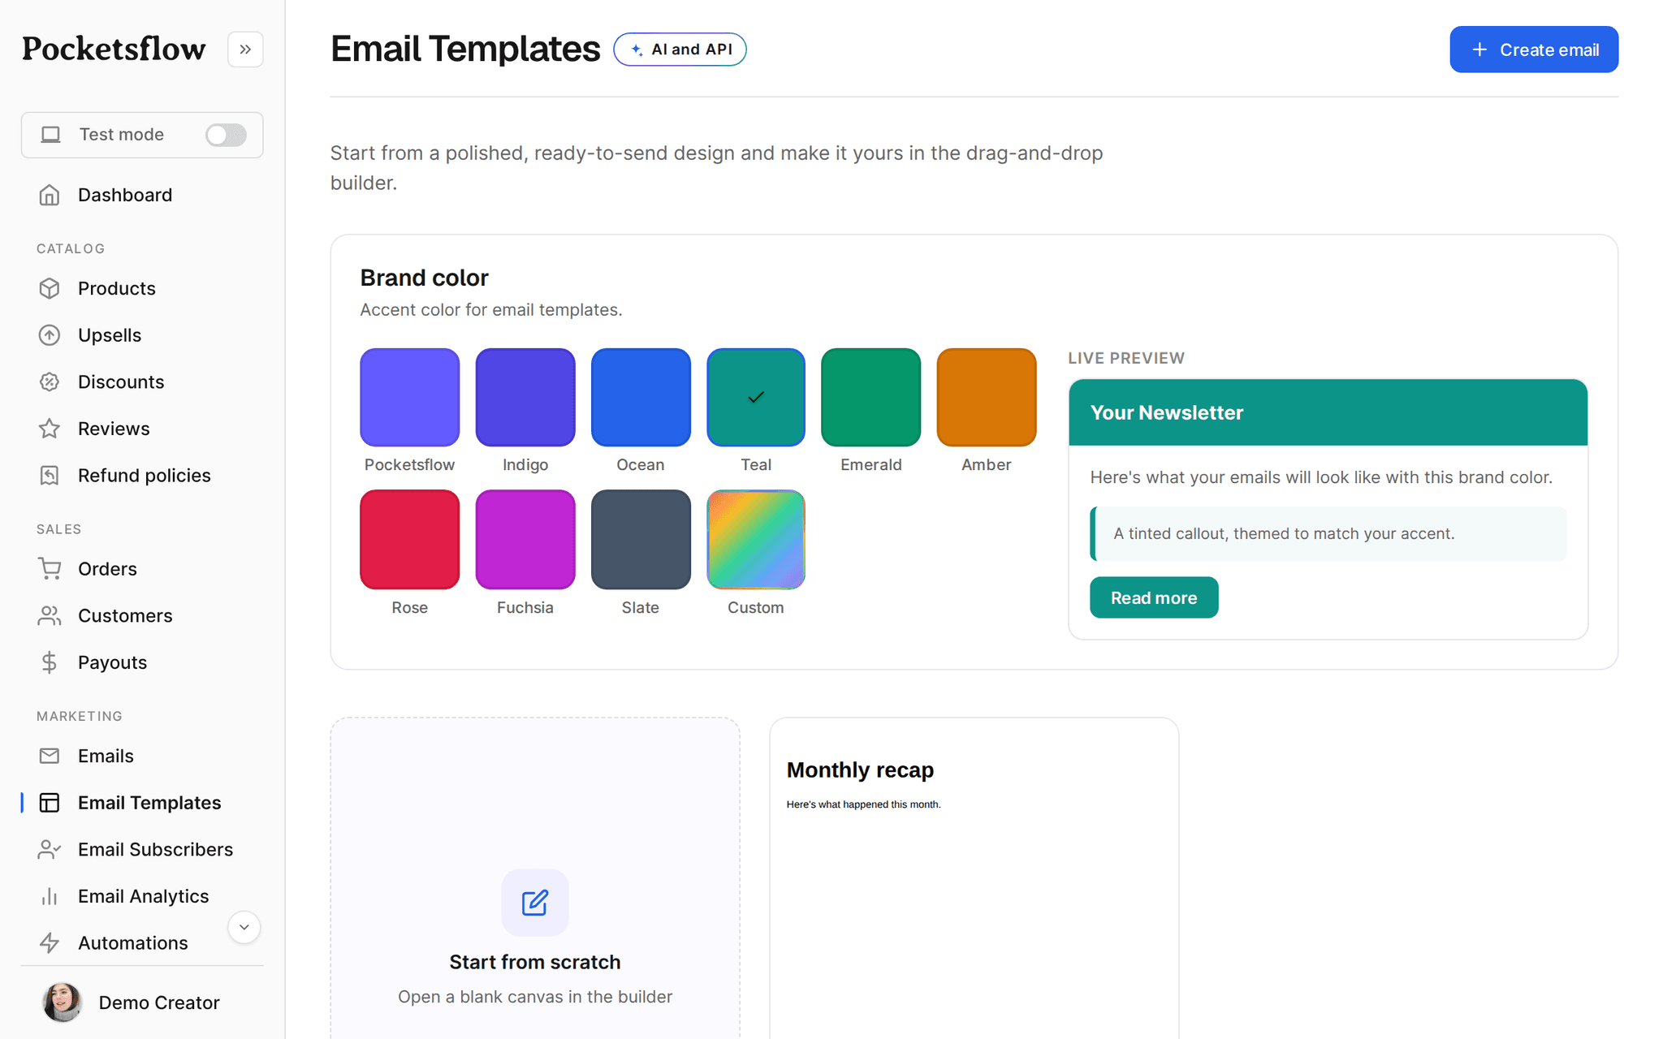
Task: Navigate to Email Analytics
Action: tap(142, 896)
